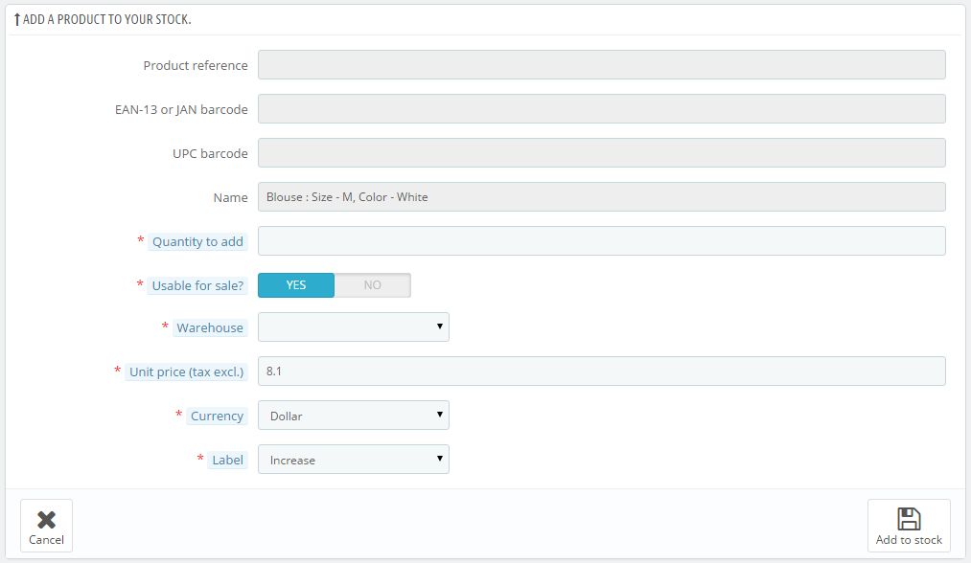Click the UPC barcode field
The width and height of the screenshot is (971, 563).
coord(601,153)
